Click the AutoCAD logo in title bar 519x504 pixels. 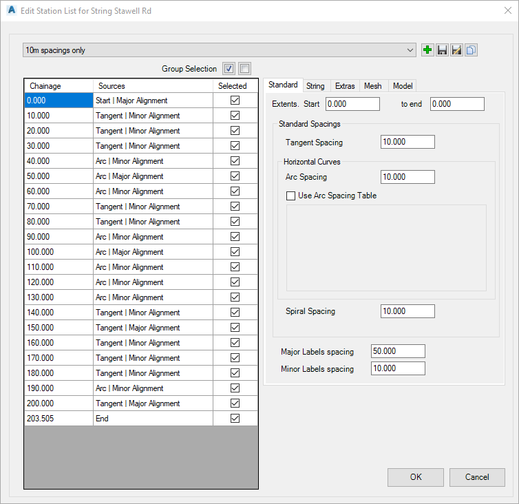[11, 11]
